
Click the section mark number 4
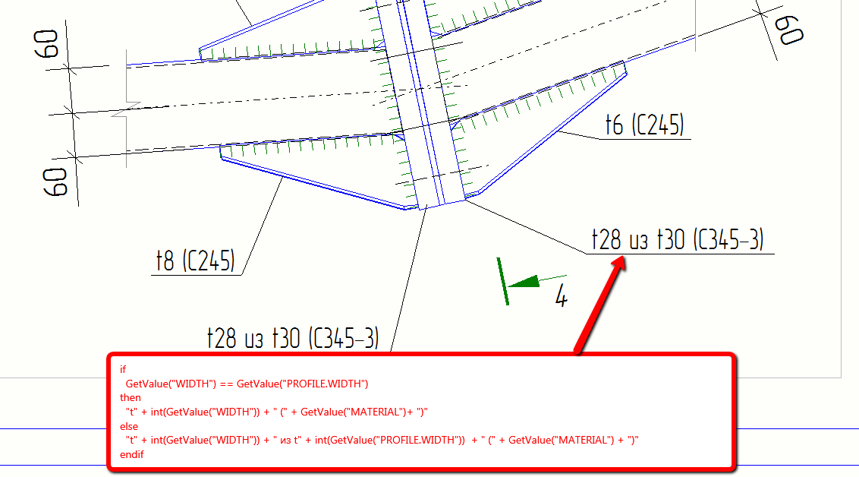562,296
